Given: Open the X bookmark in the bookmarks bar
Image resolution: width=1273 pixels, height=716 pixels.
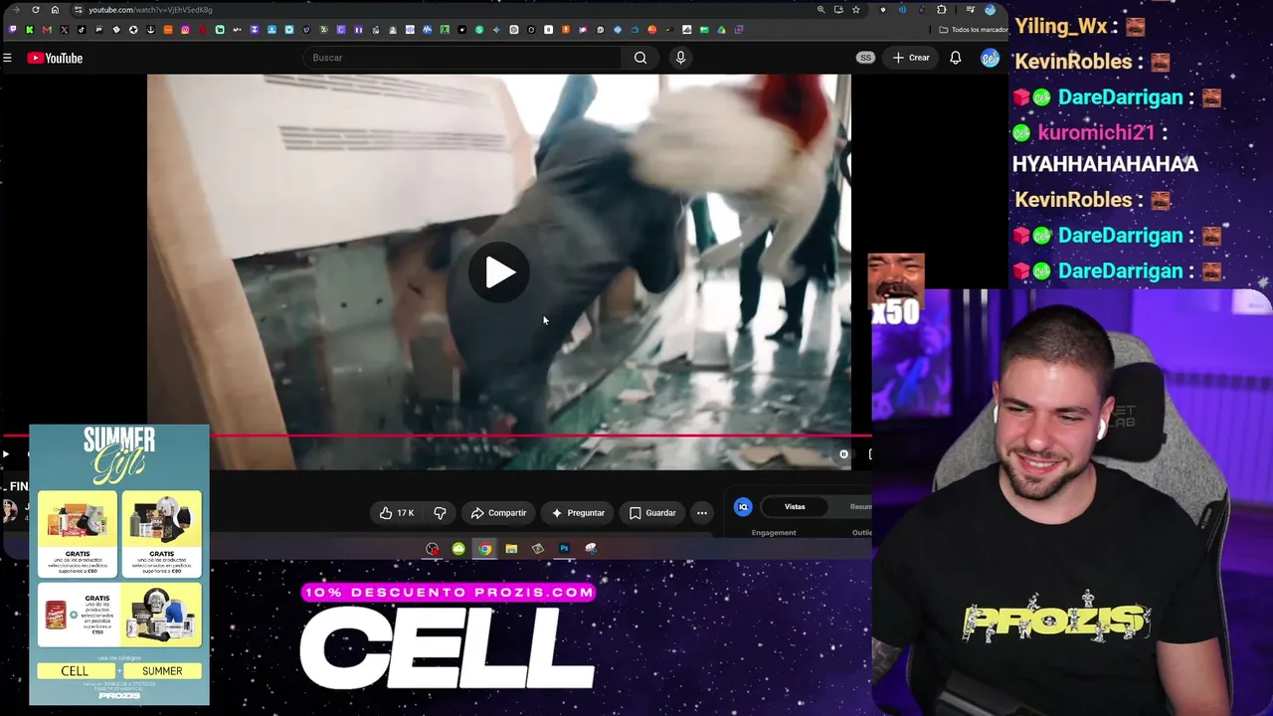Looking at the screenshot, I should 64,30.
